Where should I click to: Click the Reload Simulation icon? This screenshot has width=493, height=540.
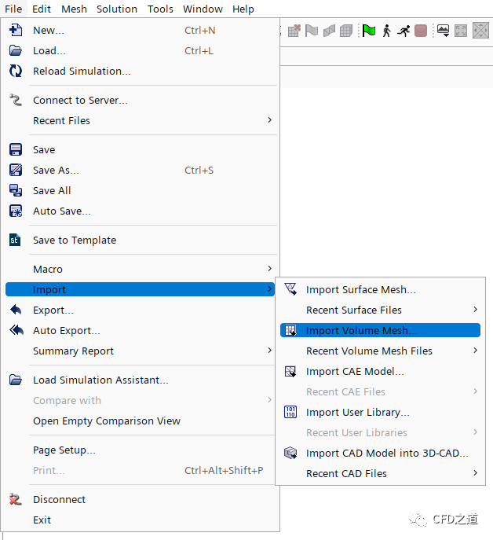(16, 71)
